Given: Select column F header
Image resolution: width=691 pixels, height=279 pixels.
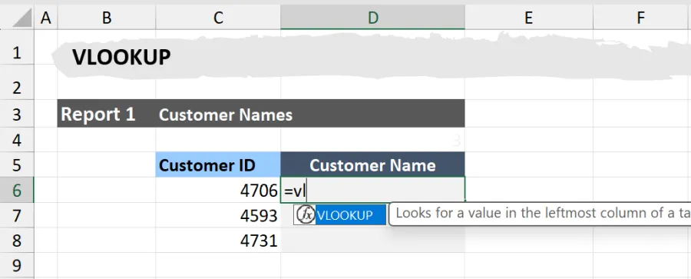Looking at the screenshot, I should pos(642,18).
